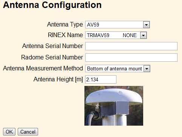The width and height of the screenshot is (182, 137).
Task: Expand the RINEX Name dropdown arrow
Action: pos(143,35)
